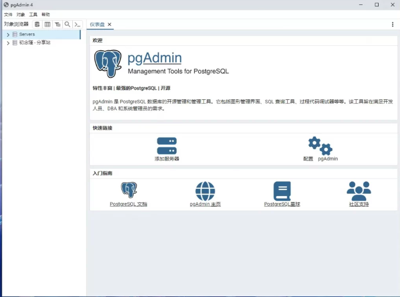Click the PostgreSQL 文档 elephant icon
The image size is (400, 297).
(129, 190)
